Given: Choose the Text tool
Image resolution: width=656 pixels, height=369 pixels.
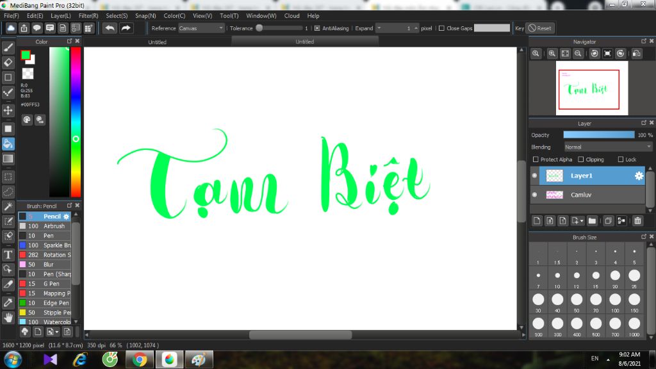Looking at the screenshot, I should point(8,254).
